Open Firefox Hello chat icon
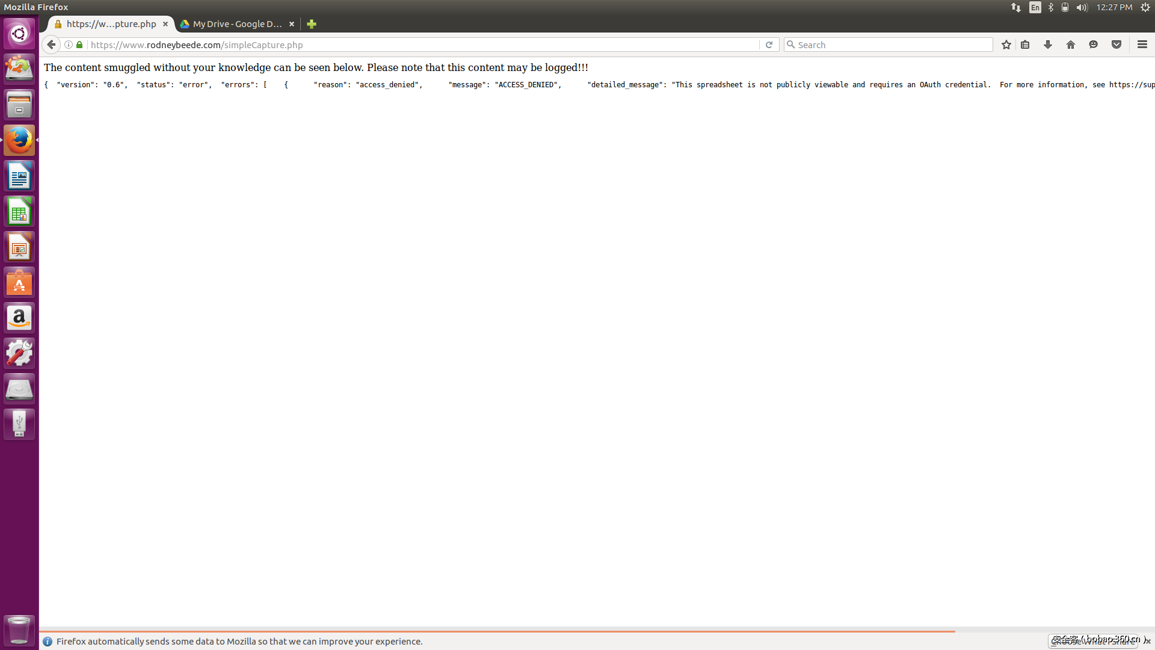Screen dimensions: 1155x650 (x=1094, y=45)
